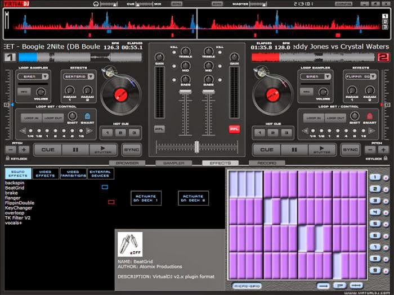The height and width of the screenshot is (295, 394).
Task: Toggle the deck 1 Smart loop lock icon
Action: (x=87, y=116)
